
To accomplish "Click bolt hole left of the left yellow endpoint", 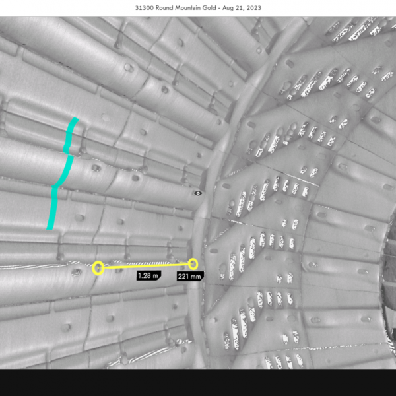I will click(77, 272).
